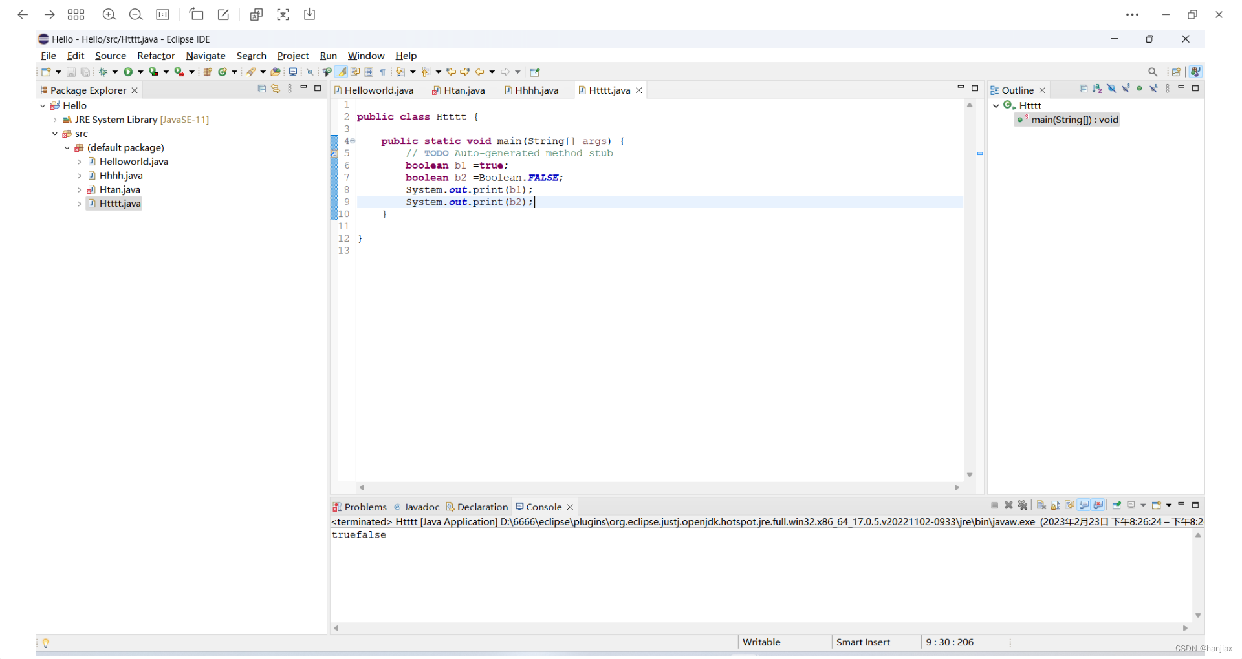The image size is (1242, 659).
Task: Click the Debug bug icon in toolbar
Action: click(x=102, y=72)
